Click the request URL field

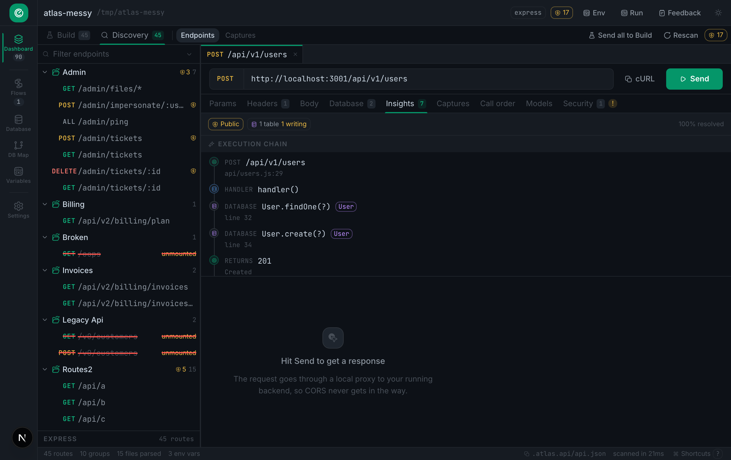pos(428,79)
